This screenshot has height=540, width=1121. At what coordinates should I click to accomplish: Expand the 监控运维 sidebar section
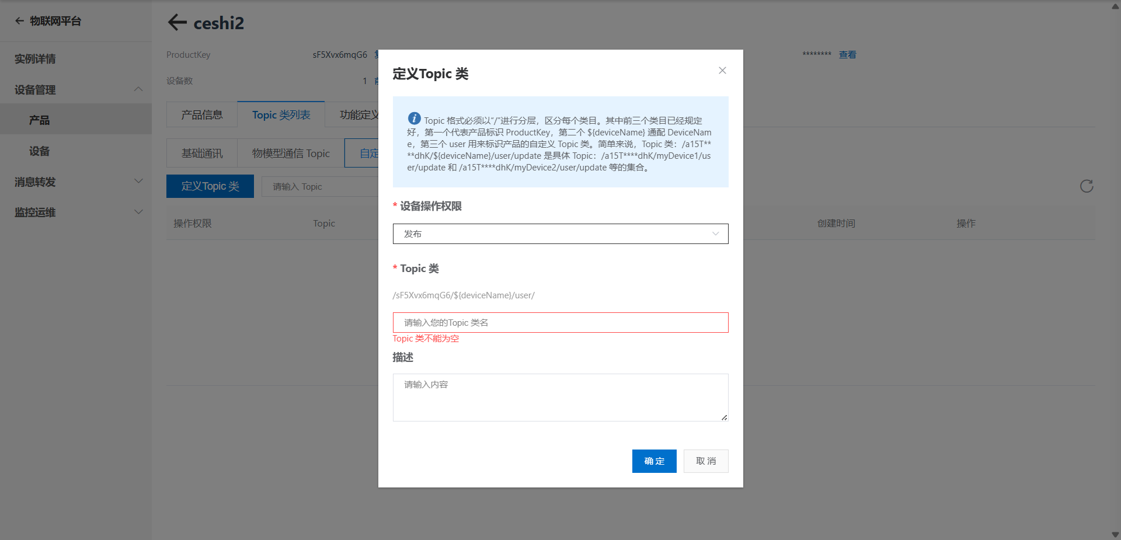138,212
